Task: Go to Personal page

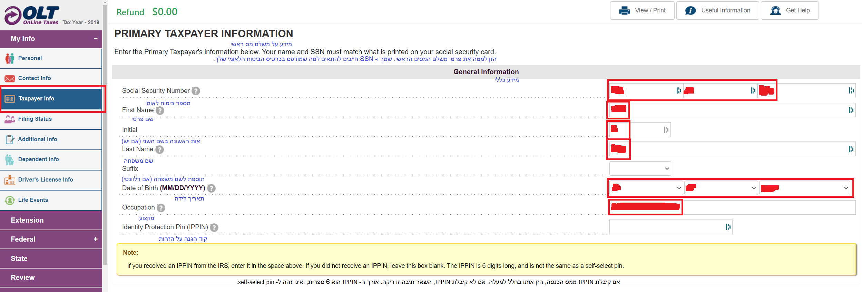Action: [x=51, y=58]
